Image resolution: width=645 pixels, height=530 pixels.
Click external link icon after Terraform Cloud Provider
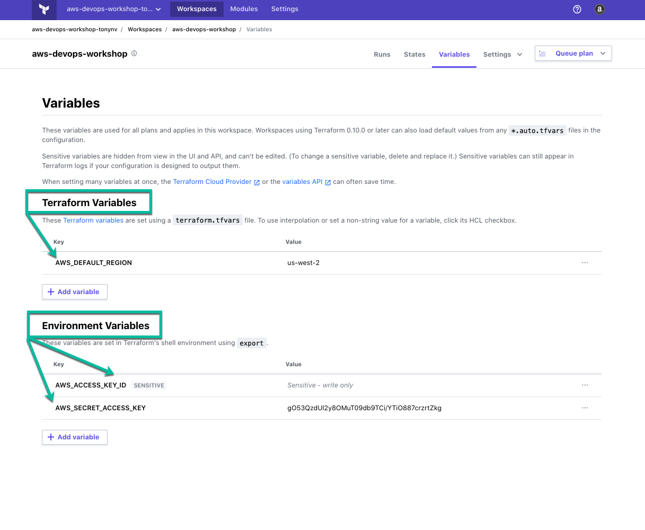[x=257, y=182]
